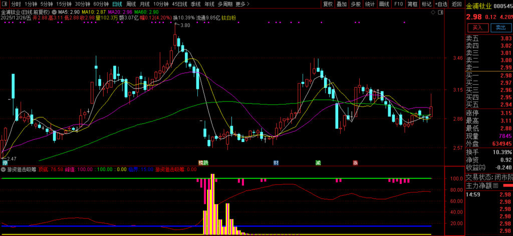Click the green 减 marker under the chart
Screen dimensions: 513x236
[x=318, y=163]
